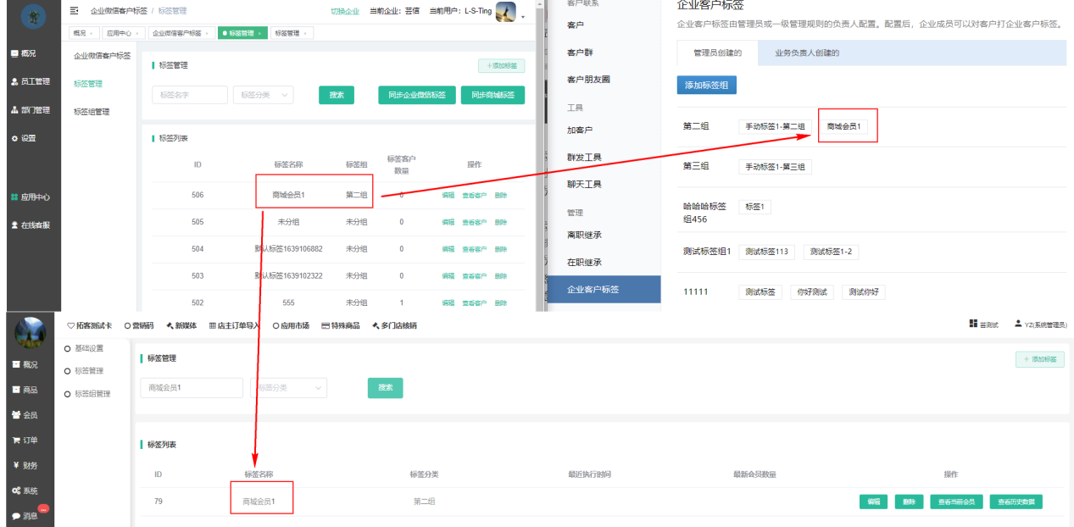1074x527 pixels.
Task: Click 切换企业 link
Action: [345, 11]
